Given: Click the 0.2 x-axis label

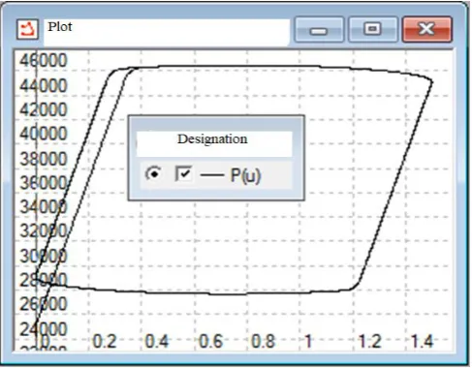Looking at the screenshot, I should (x=105, y=341).
